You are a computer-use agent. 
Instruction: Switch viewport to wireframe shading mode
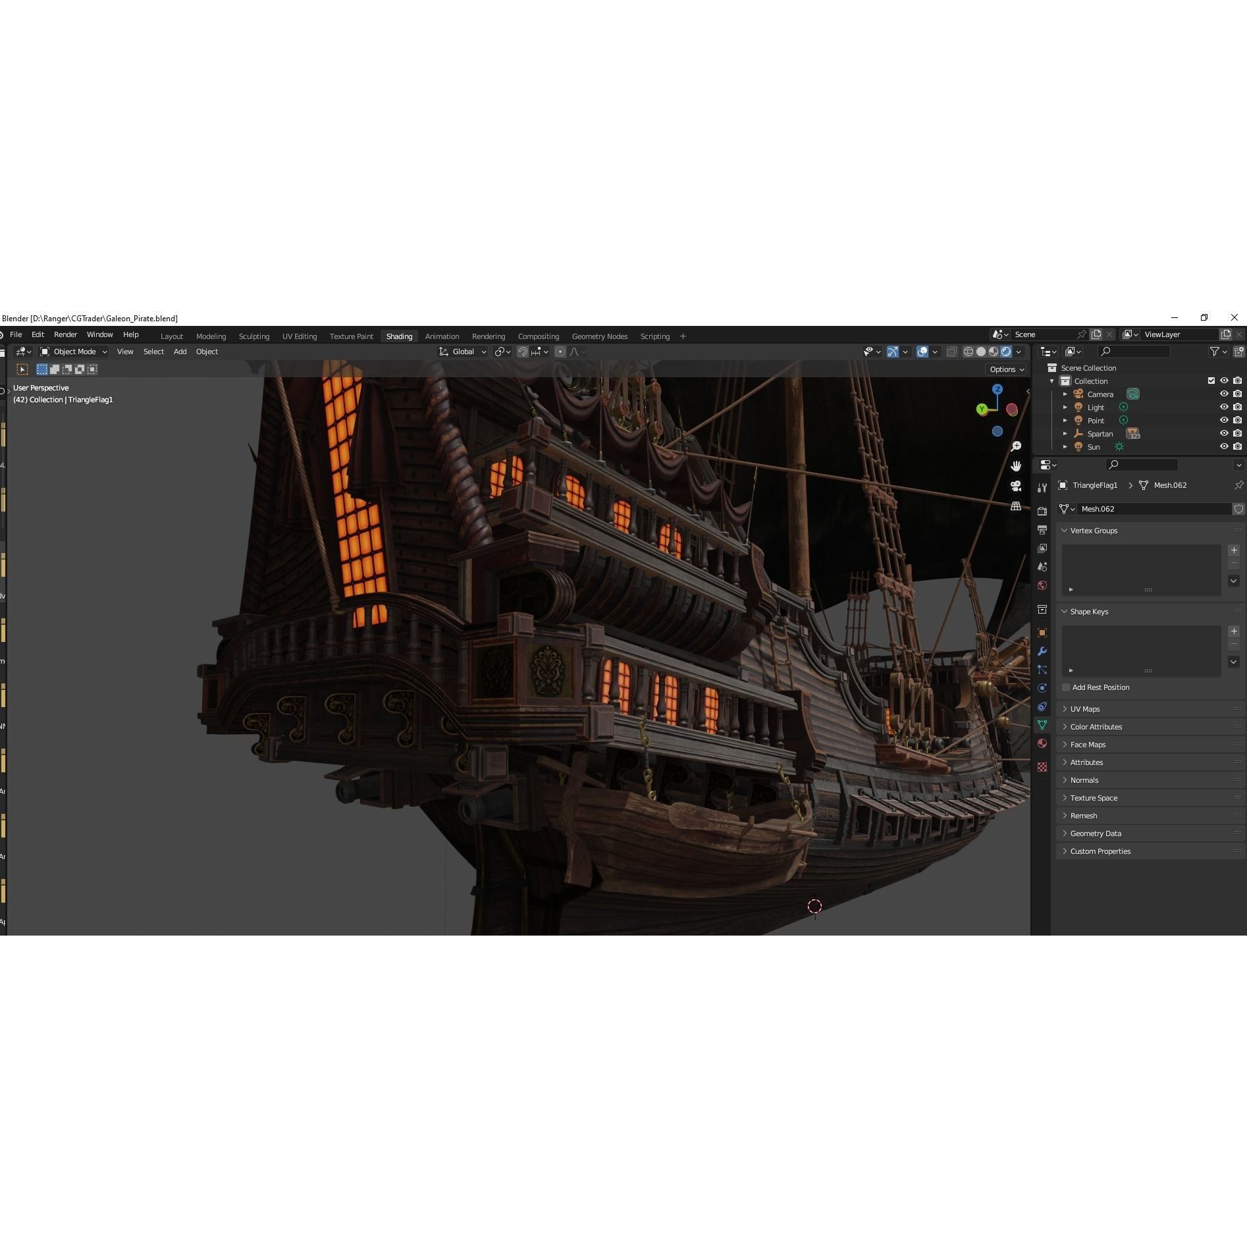pyautogui.click(x=968, y=352)
